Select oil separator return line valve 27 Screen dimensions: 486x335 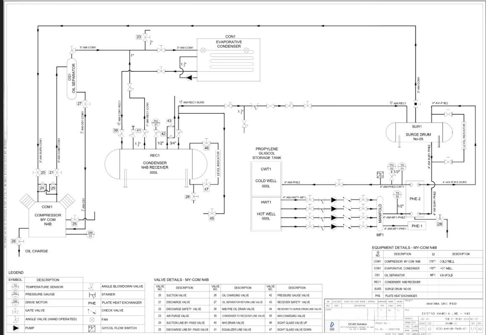(86, 104)
